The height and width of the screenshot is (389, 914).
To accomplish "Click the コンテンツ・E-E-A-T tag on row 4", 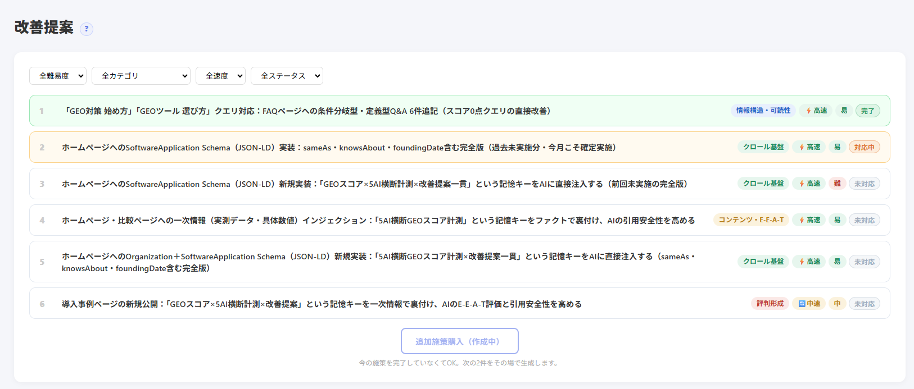I will point(751,220).
